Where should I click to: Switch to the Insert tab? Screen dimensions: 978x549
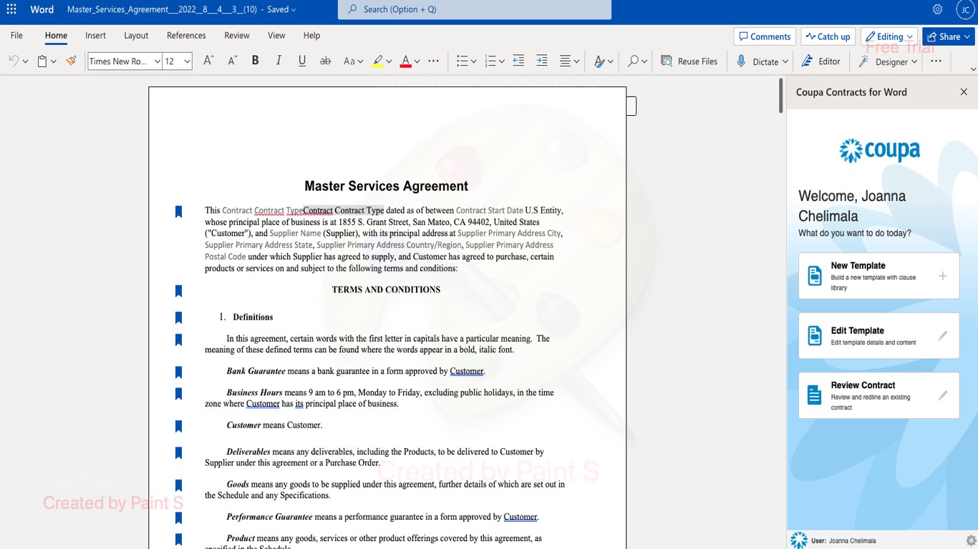click(95, 35)
